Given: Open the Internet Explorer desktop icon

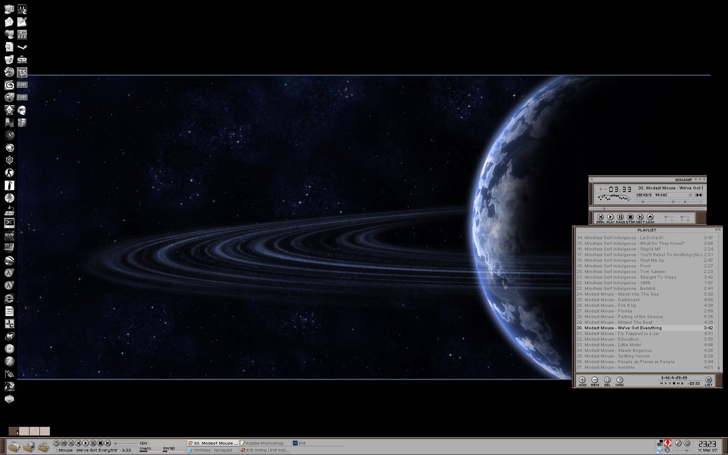Looking at the screenshot, I should pos(9,298).
